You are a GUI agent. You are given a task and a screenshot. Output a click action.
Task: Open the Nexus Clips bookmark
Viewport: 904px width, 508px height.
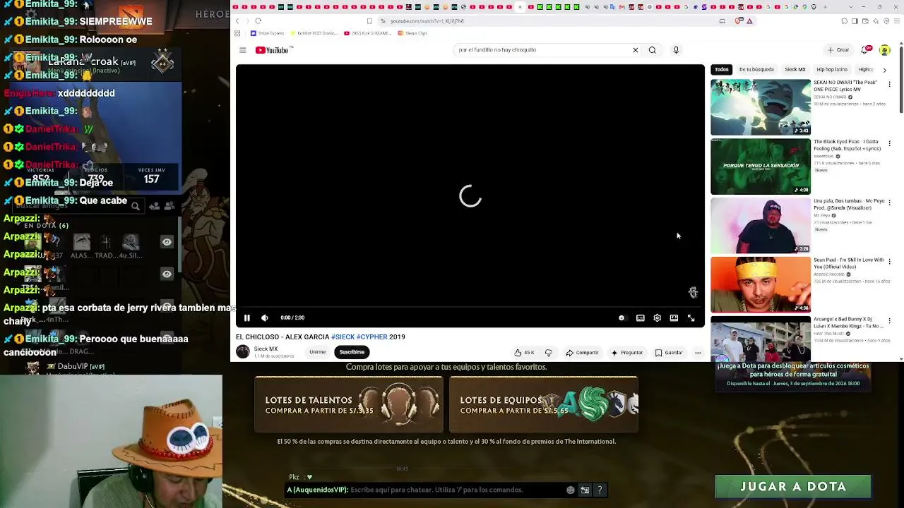point(412,33)
